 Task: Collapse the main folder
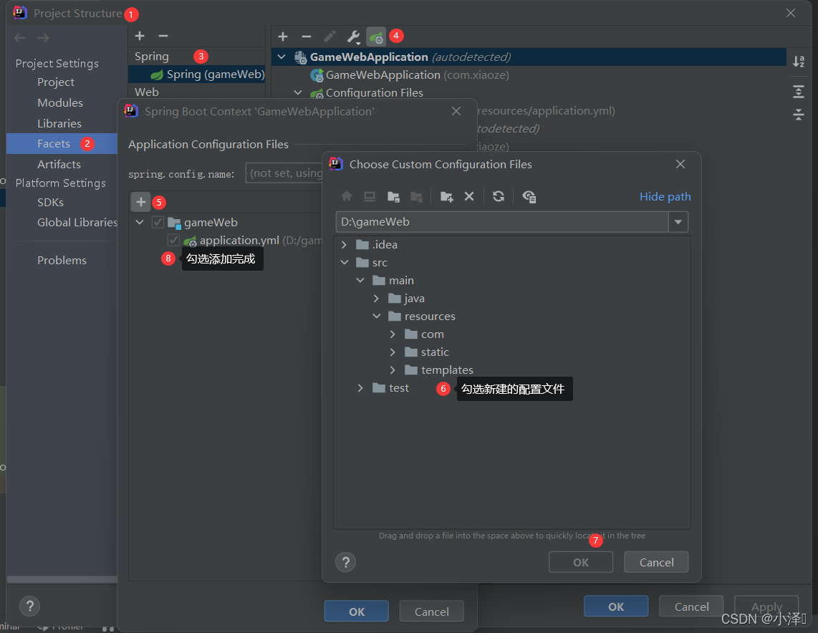[x=360, y=280]
